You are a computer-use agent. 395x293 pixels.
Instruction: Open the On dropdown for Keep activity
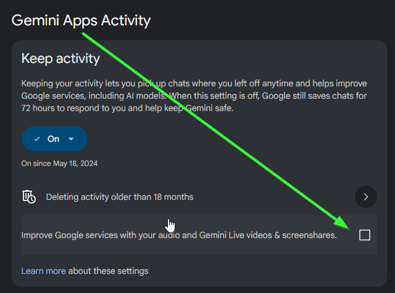pyautogui.click(x=54, y=139)
